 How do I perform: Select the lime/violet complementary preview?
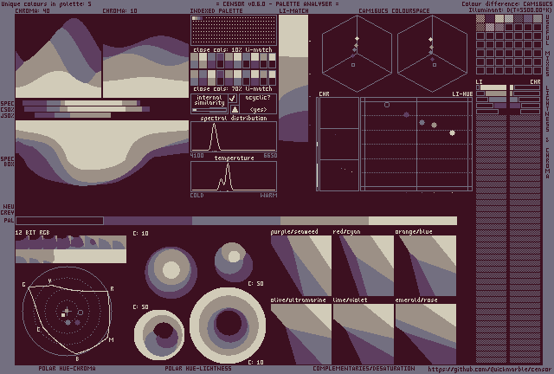coord(363,333)
